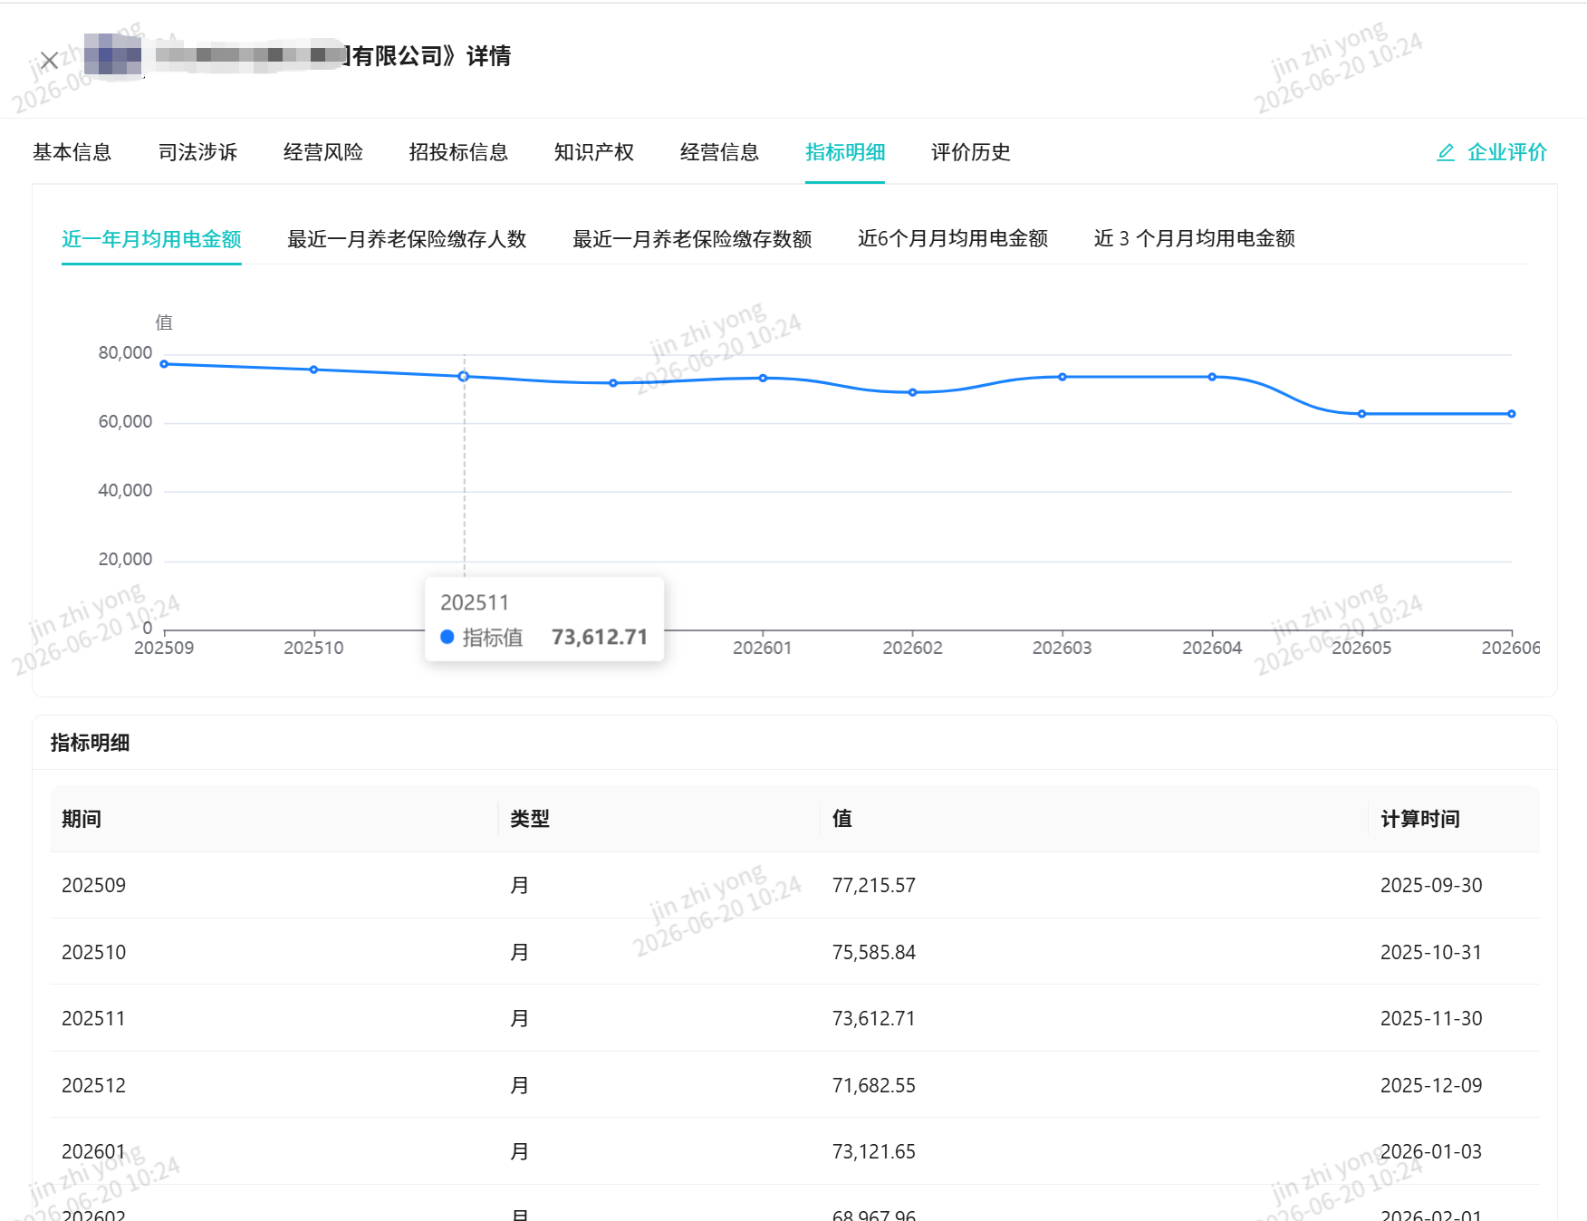Open the 评价历史 tab
1587x1221 pixels.
click(x=971, y=152)
